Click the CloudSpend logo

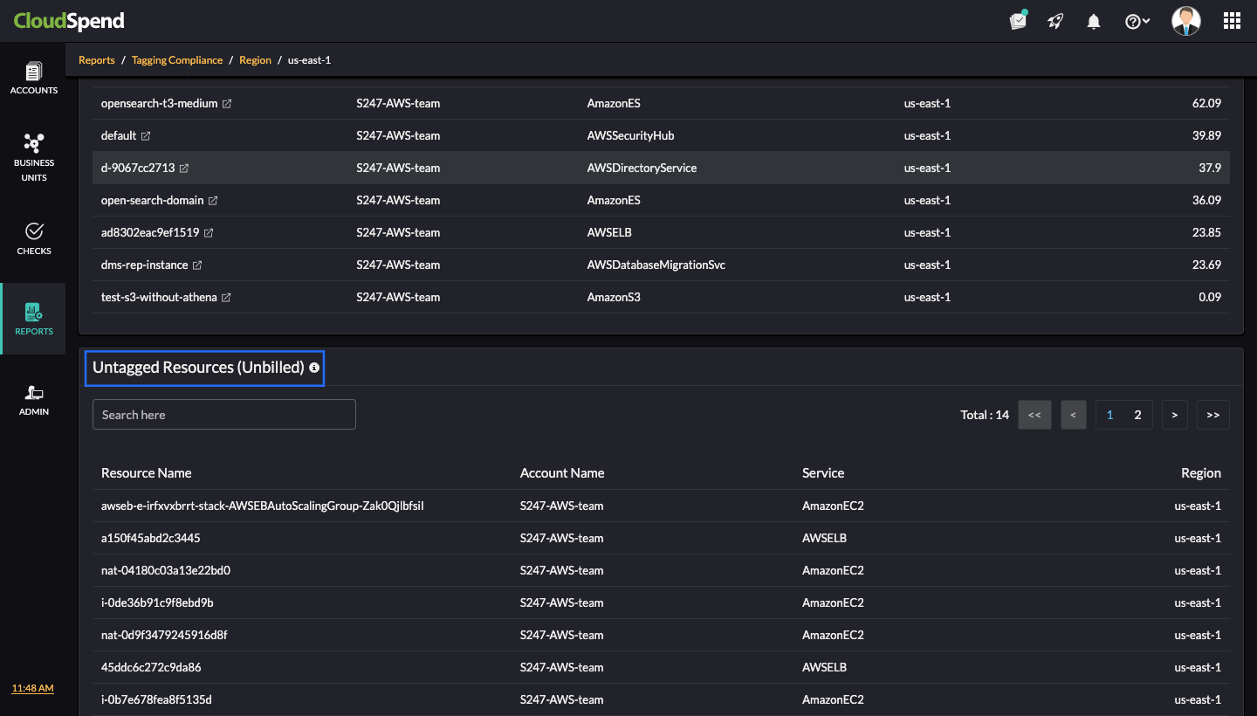click(69, 20)
